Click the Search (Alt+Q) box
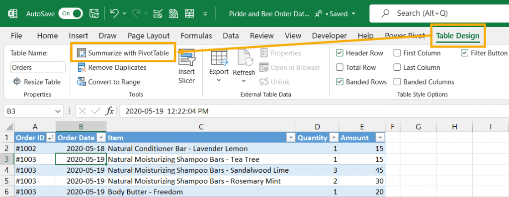This screenshot has width=509, height=197. pyautogui.click(x=439, y=13)
